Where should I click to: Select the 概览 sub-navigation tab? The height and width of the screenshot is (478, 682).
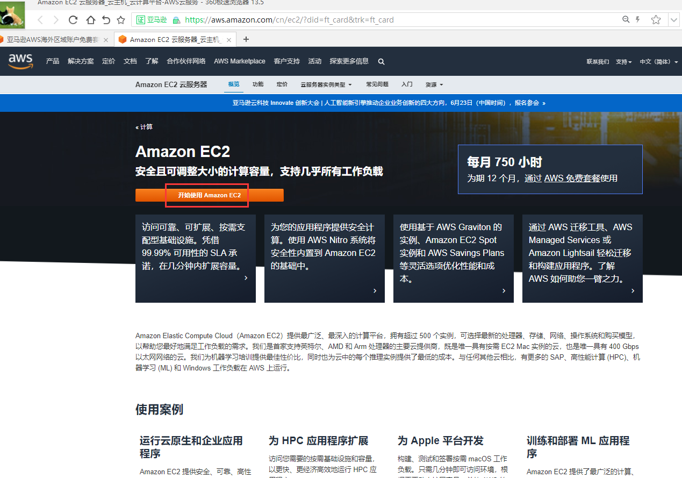pos(234,84)
